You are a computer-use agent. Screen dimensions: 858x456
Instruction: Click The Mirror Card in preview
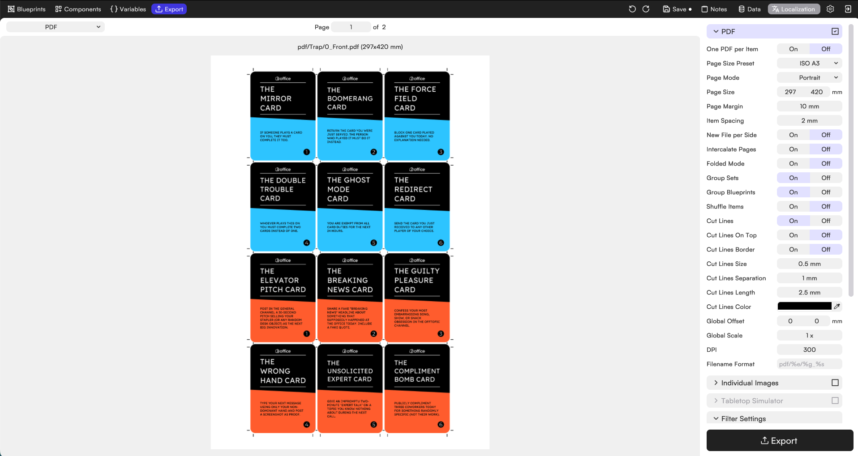(283, 115)
